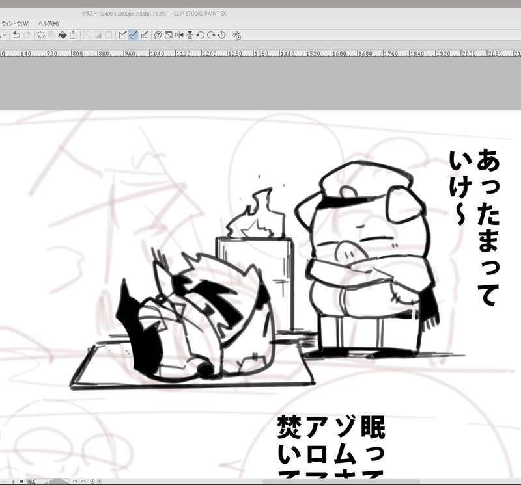Click the horizontal scrollbar thumb
The width and height of the screenshot is (521, 485).
(x=341, y=481)
